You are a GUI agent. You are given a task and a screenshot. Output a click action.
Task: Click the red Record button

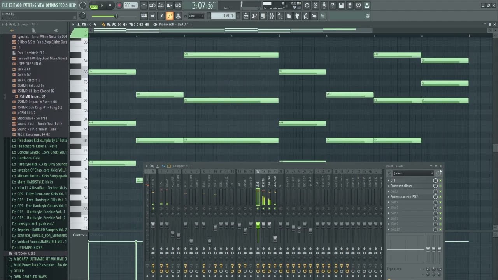pyautogui.click(x=119, y=5)
